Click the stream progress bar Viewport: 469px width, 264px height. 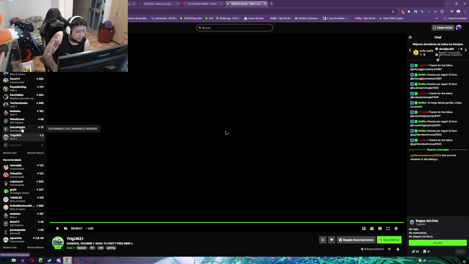[226, 223]
